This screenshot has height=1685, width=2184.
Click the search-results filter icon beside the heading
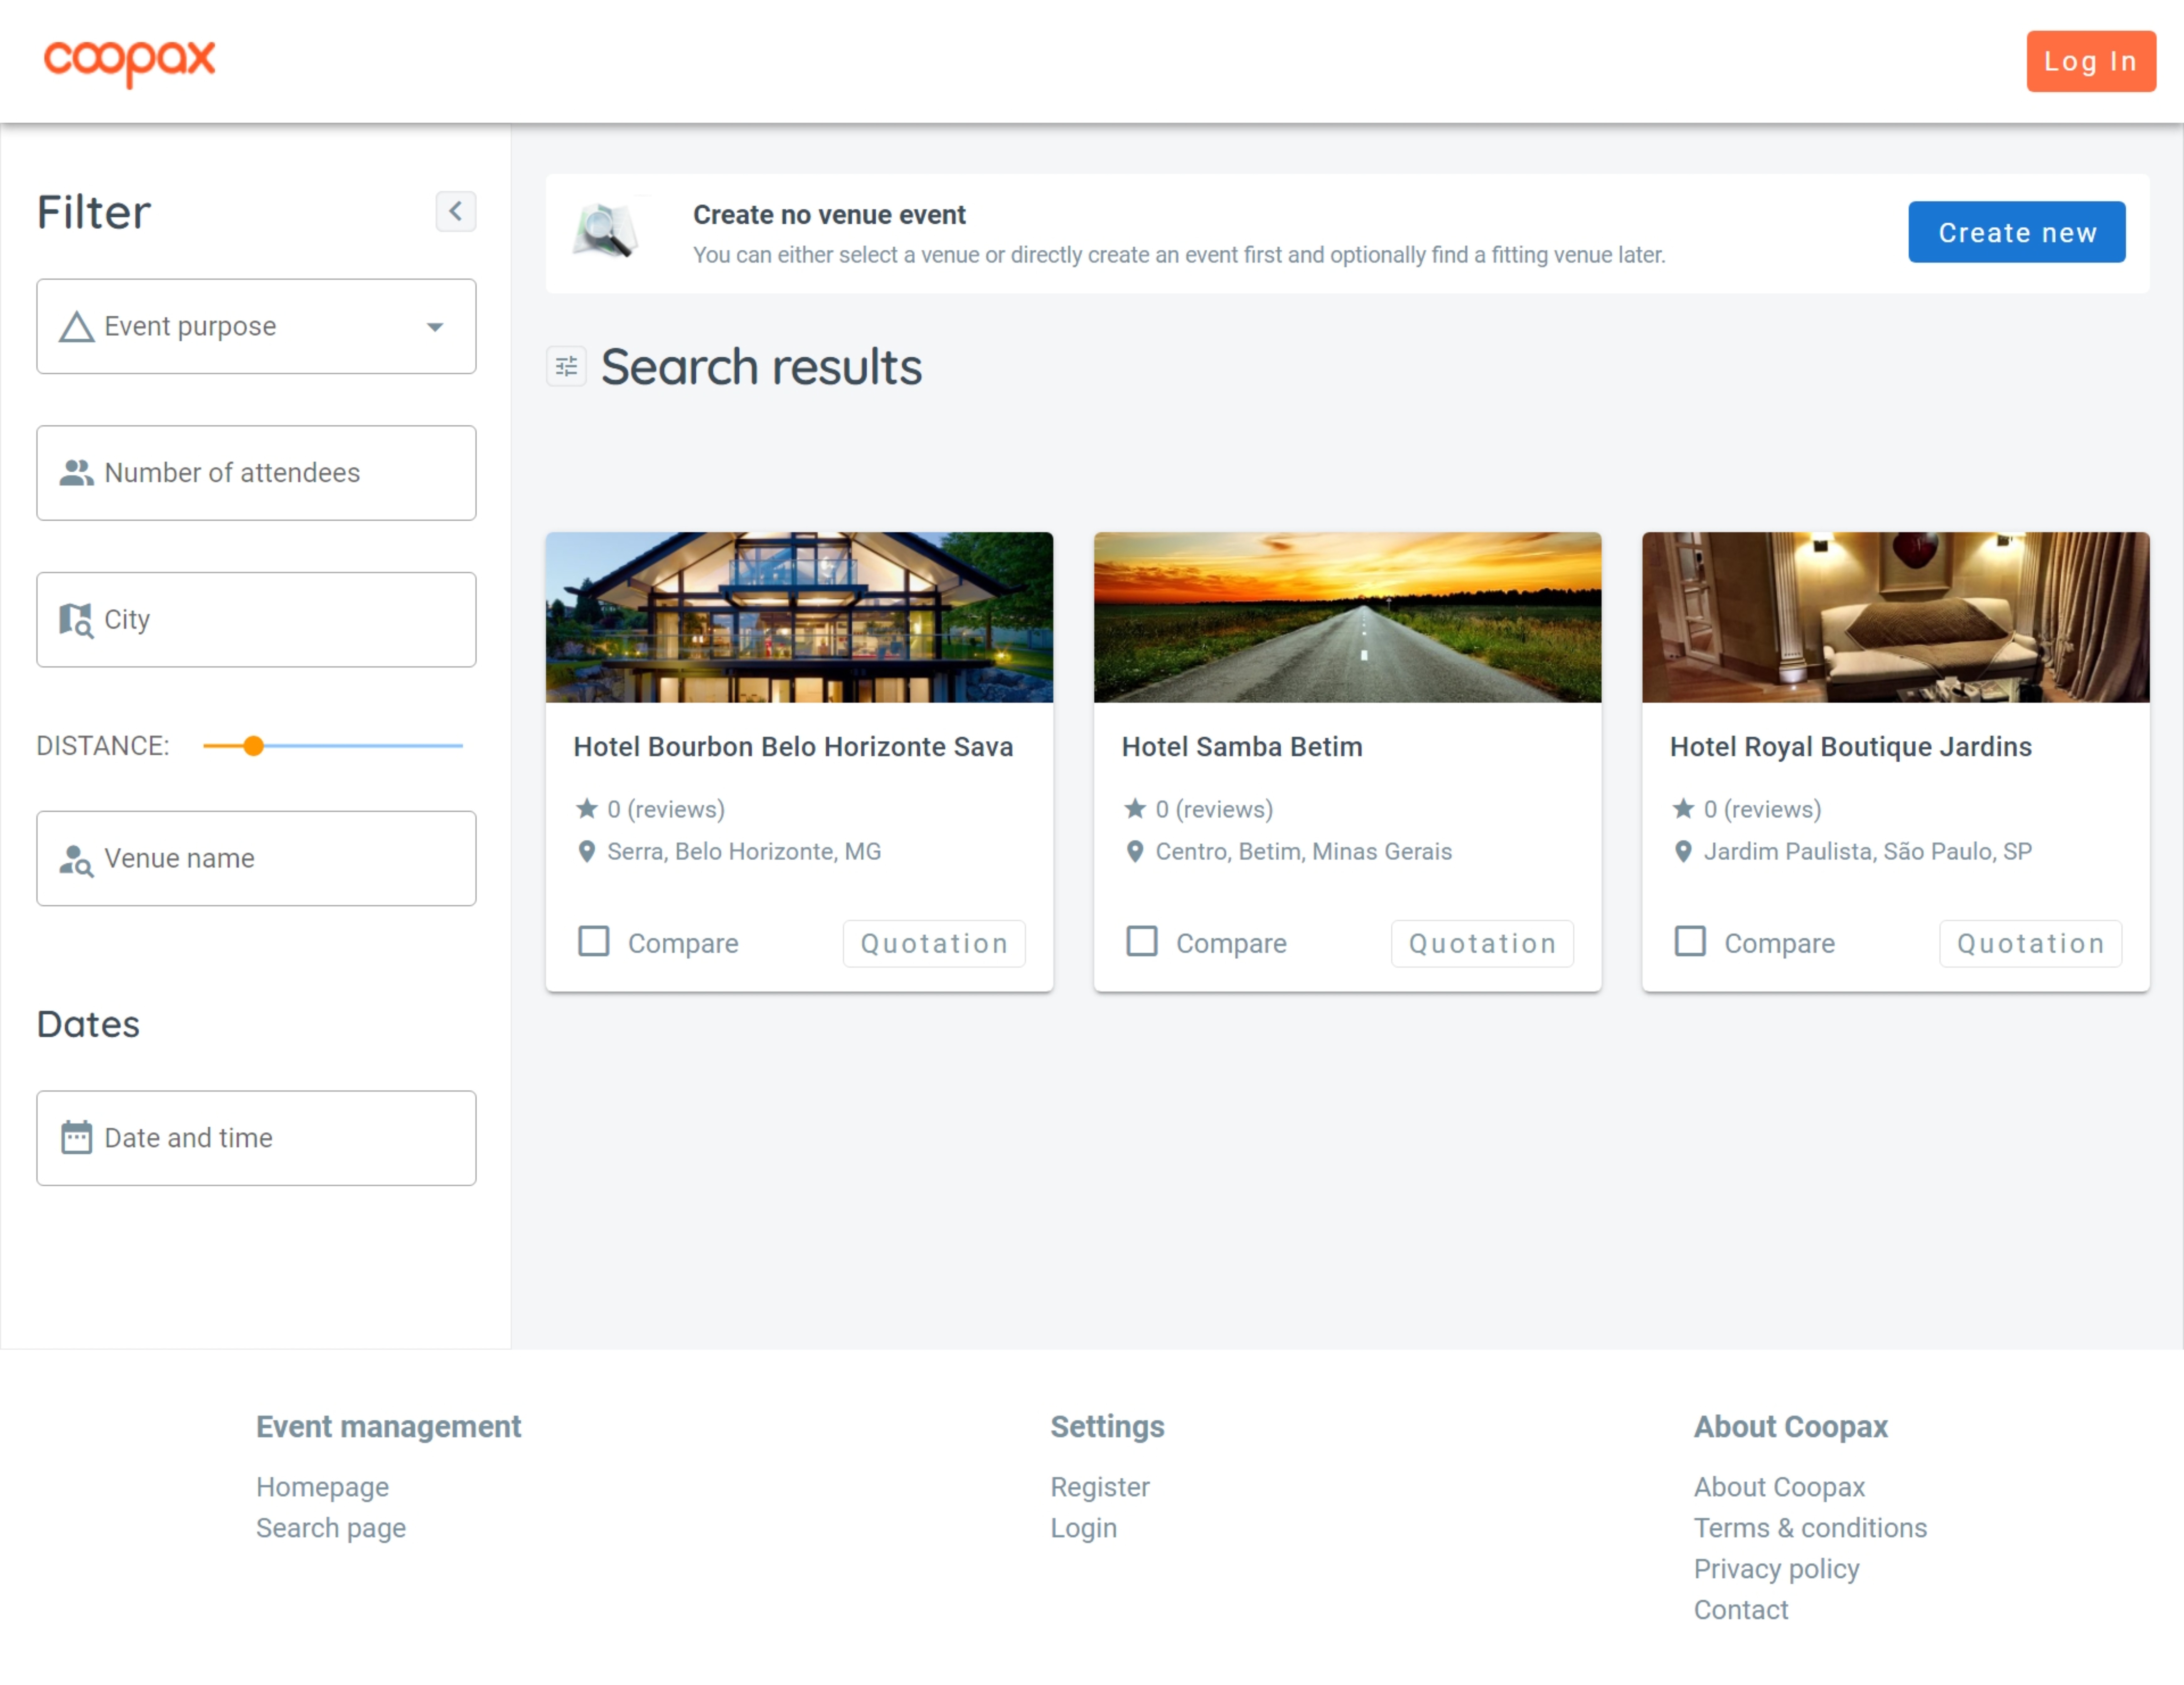pos(566,366)
